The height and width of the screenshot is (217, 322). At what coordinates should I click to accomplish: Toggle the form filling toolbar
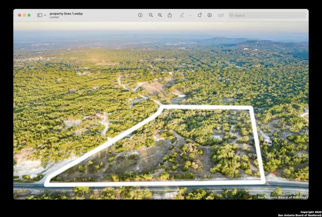(x=221, y=15)
